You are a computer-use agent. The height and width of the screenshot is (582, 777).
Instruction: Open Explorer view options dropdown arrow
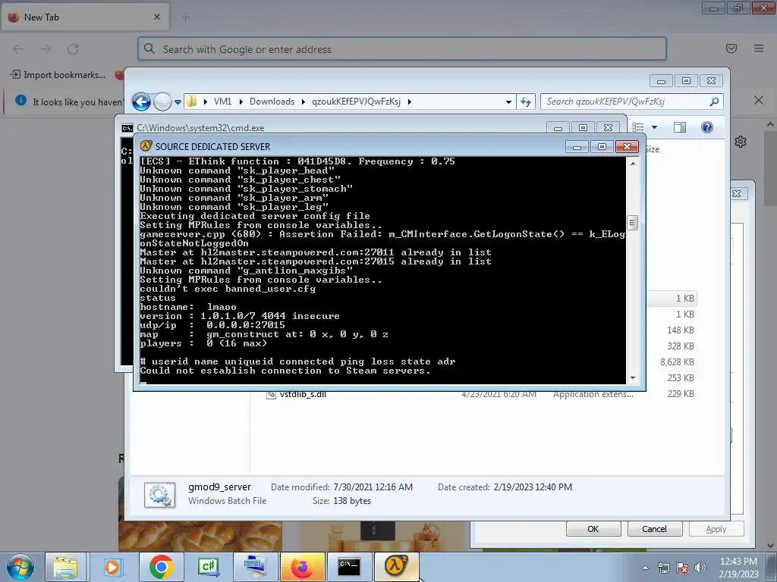(654, 127)
